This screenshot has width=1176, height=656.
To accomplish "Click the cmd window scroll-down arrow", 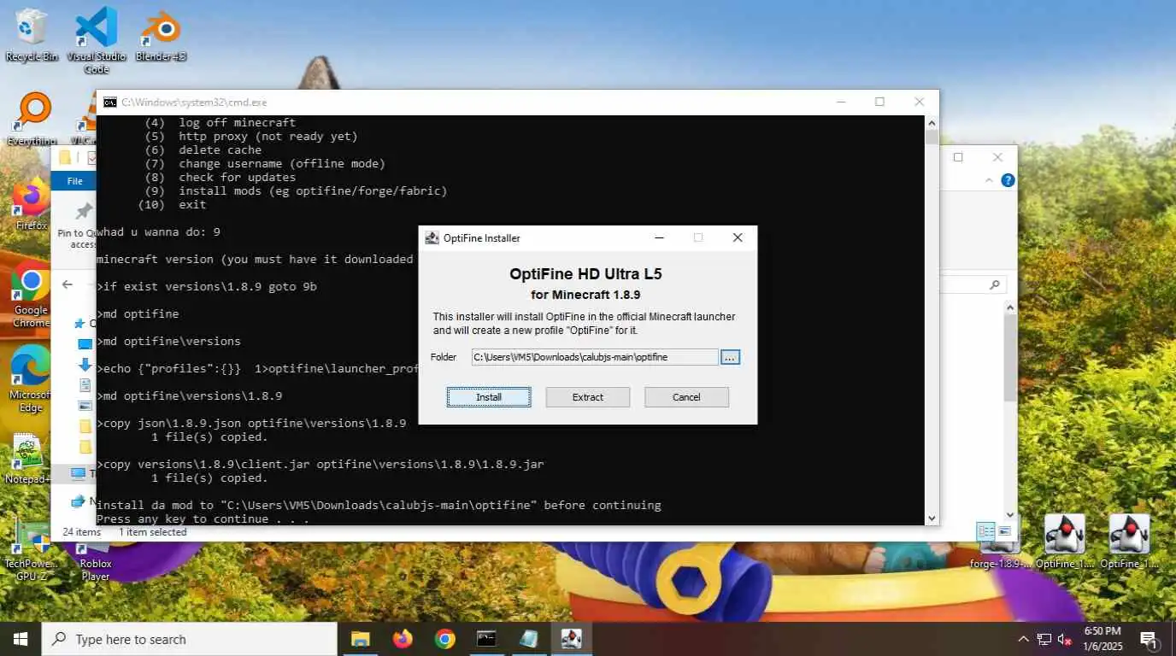I will click(932, 518).
